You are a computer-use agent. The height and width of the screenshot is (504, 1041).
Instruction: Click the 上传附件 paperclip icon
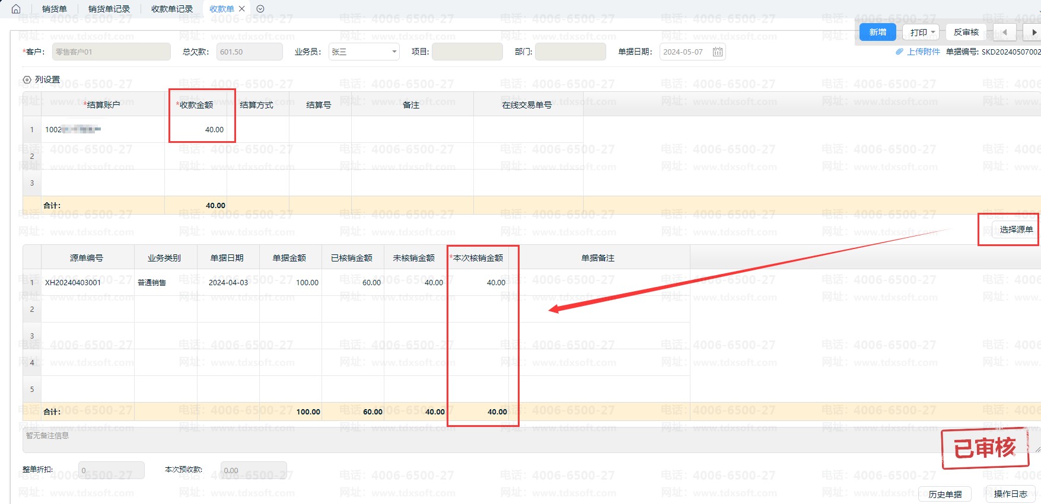(x=899, y=52)
